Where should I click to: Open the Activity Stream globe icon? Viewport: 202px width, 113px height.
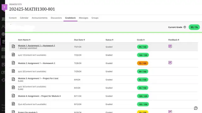click(x=3, y=34)
